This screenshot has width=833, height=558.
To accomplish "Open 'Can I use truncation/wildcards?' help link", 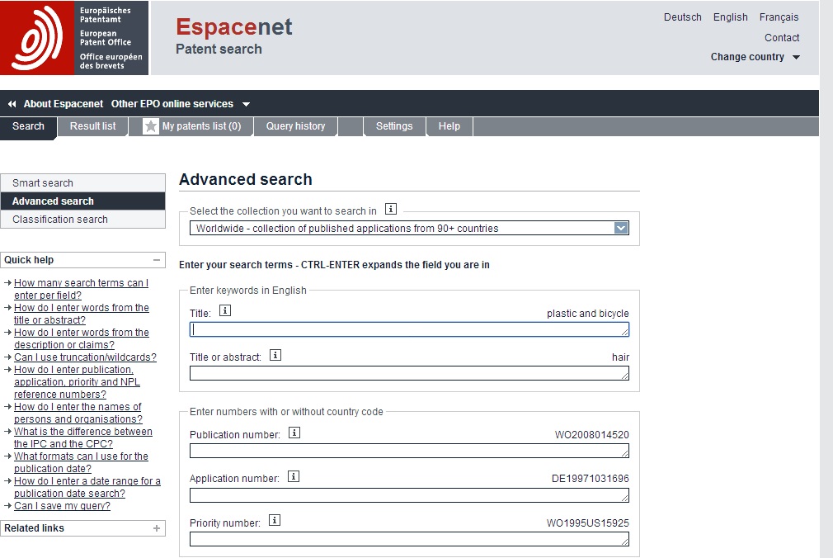I will coord(85,357).
